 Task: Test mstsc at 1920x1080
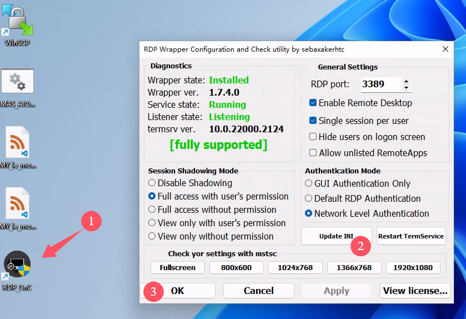point(413,267)
